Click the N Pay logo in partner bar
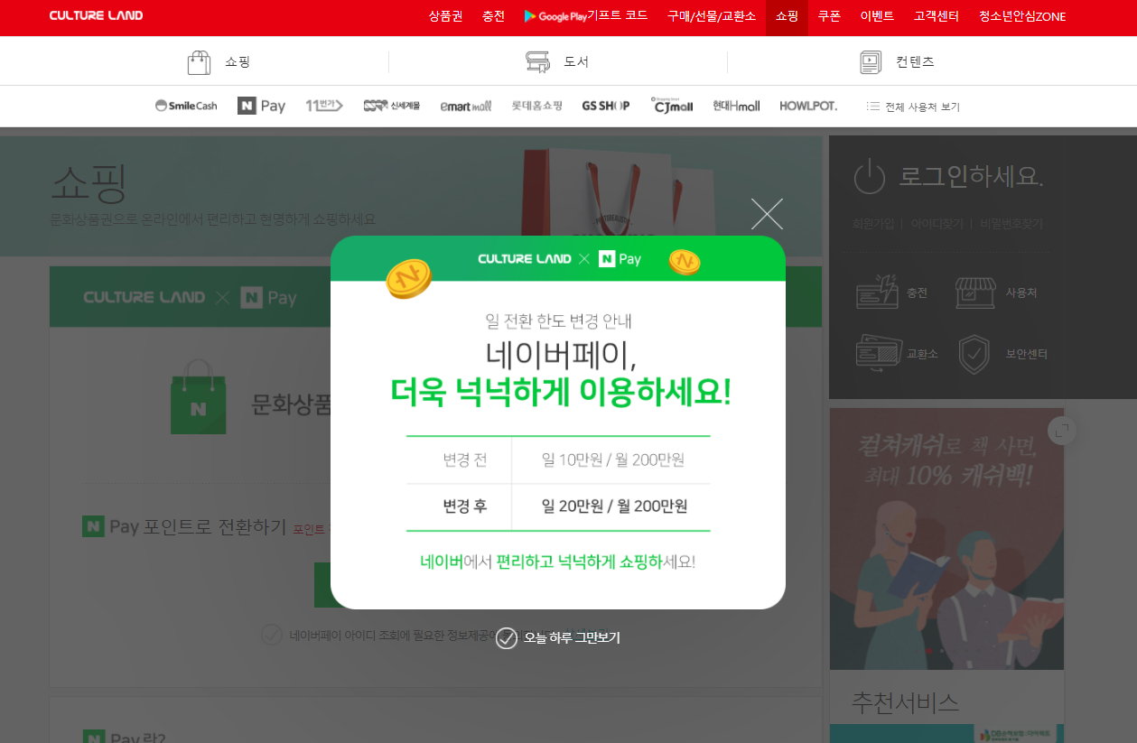 pos(261,106)
